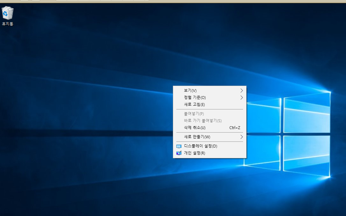
Task: Select 삭제 취소(U) to undo delete
Action: (195, 128)
